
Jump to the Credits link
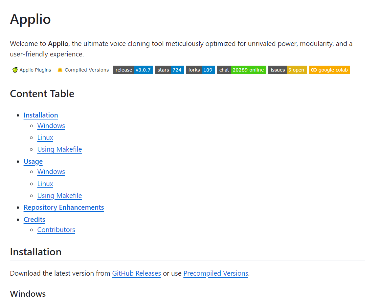(34, 220)
